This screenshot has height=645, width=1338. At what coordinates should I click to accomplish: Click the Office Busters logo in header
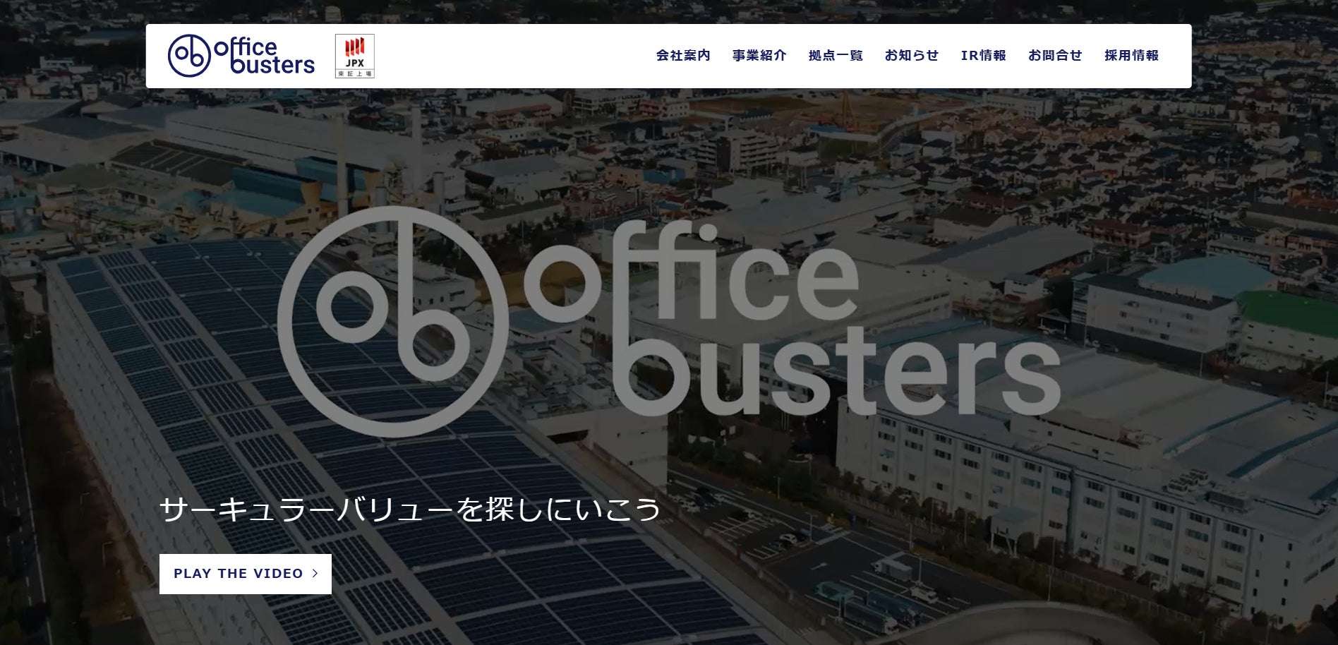[241, 56]
